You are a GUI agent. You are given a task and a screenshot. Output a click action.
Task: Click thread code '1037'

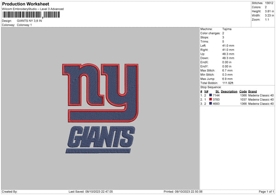(x=243, y=100)
